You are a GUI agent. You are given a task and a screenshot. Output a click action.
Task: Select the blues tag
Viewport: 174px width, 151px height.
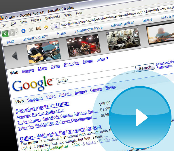pyautogui.click(x=147, y=20)
